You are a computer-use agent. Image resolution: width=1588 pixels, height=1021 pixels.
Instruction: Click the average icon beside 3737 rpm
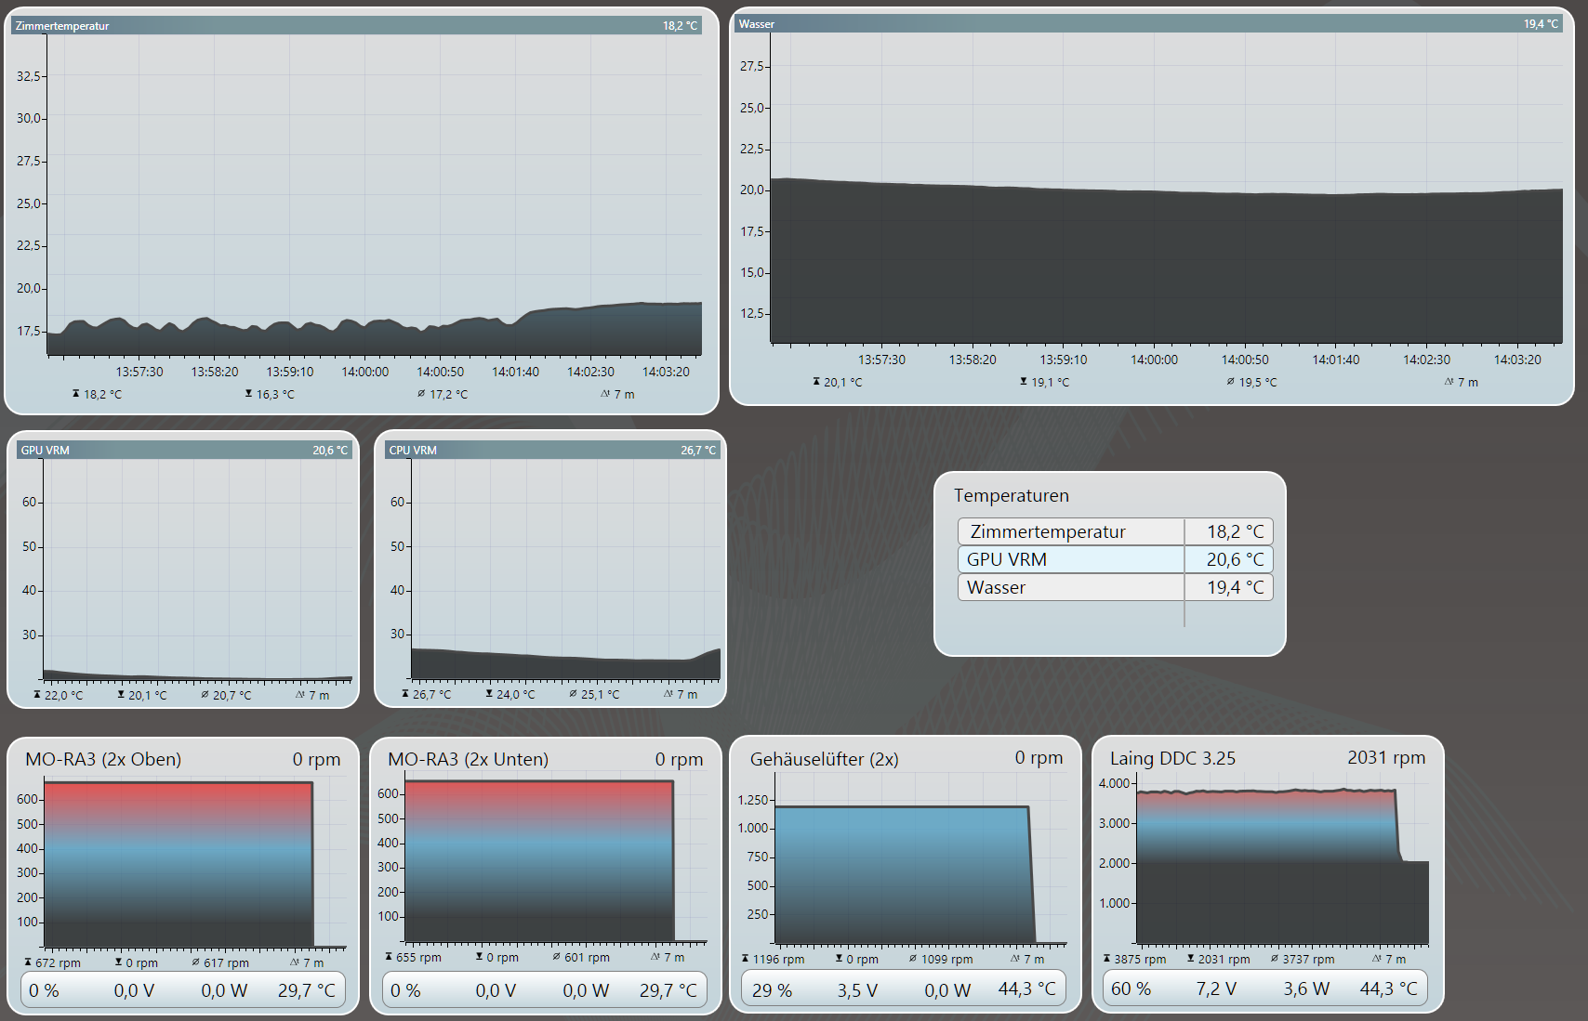[1275, 959]
